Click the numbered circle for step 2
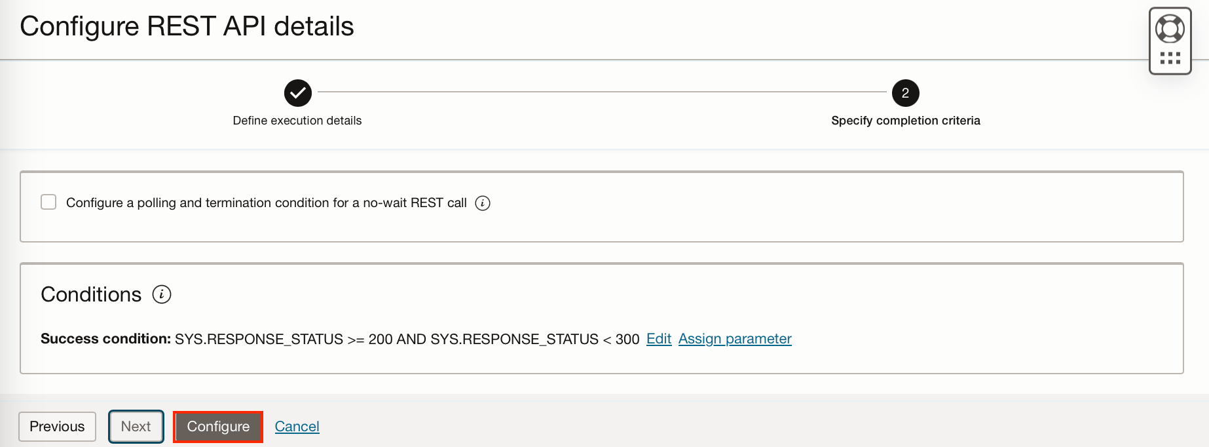The height and width of the screenshot is (447, 1209). coord(906,93)
